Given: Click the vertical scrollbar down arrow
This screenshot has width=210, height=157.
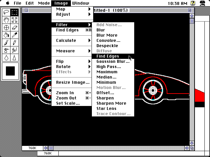Looking at the screenshot, I should coord(192,143).
